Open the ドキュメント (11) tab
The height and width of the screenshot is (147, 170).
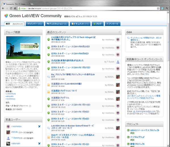click(80, 24)
